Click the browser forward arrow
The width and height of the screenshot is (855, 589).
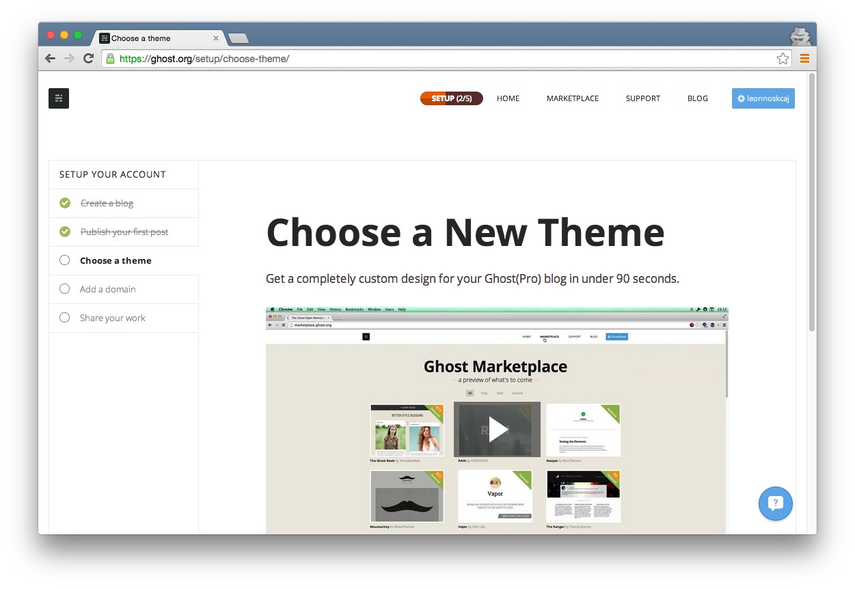click(69, 59)
